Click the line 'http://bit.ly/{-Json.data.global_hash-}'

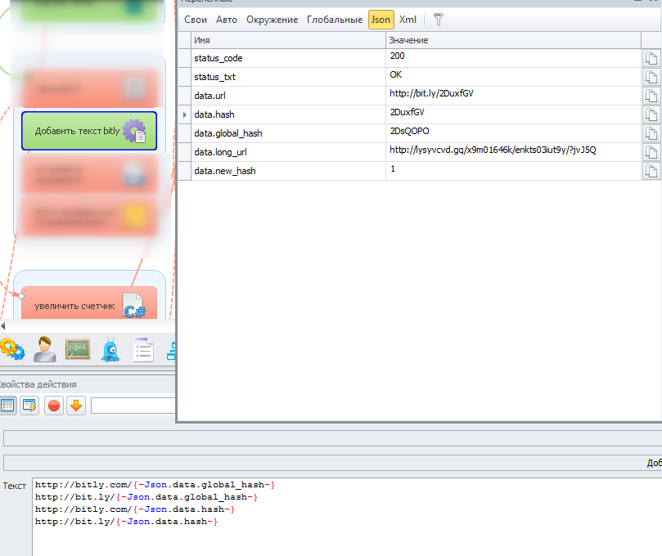146,497
